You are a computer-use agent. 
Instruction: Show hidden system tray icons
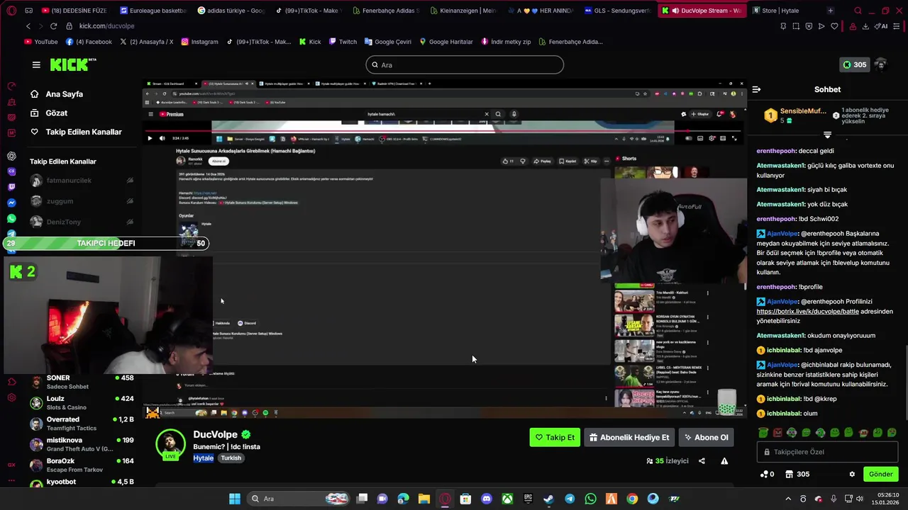787,499
